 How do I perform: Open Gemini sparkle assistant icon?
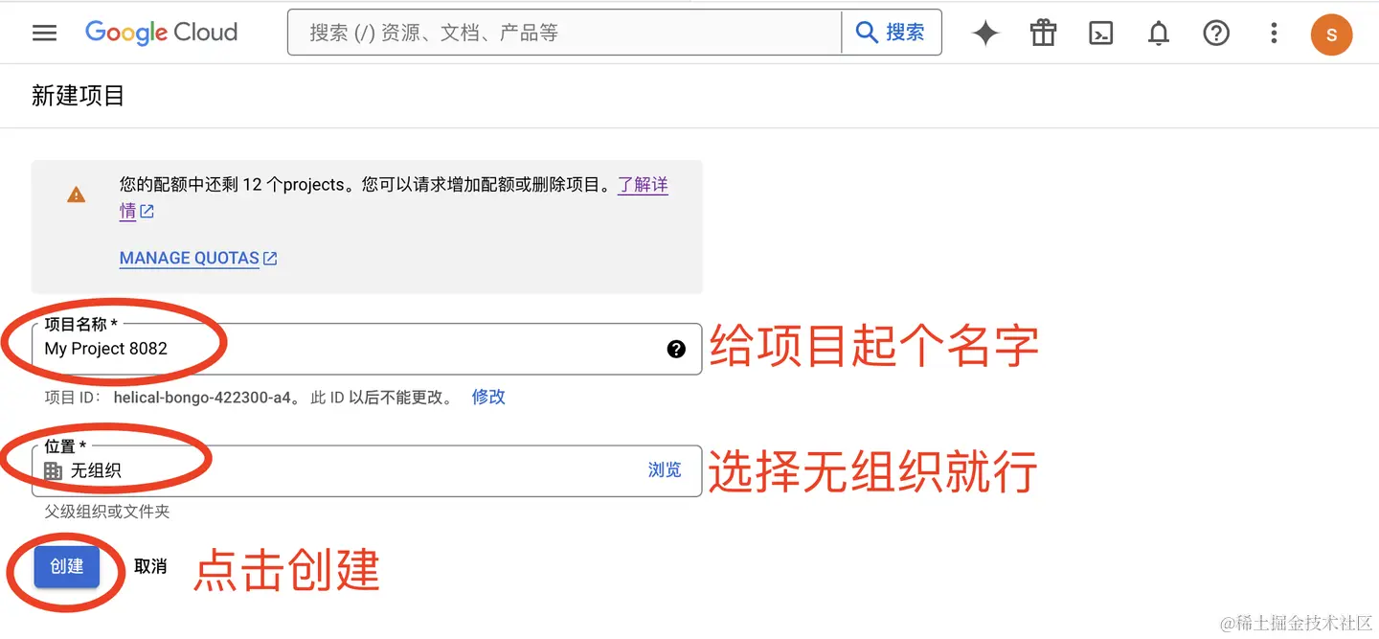[x=985, y=34]
